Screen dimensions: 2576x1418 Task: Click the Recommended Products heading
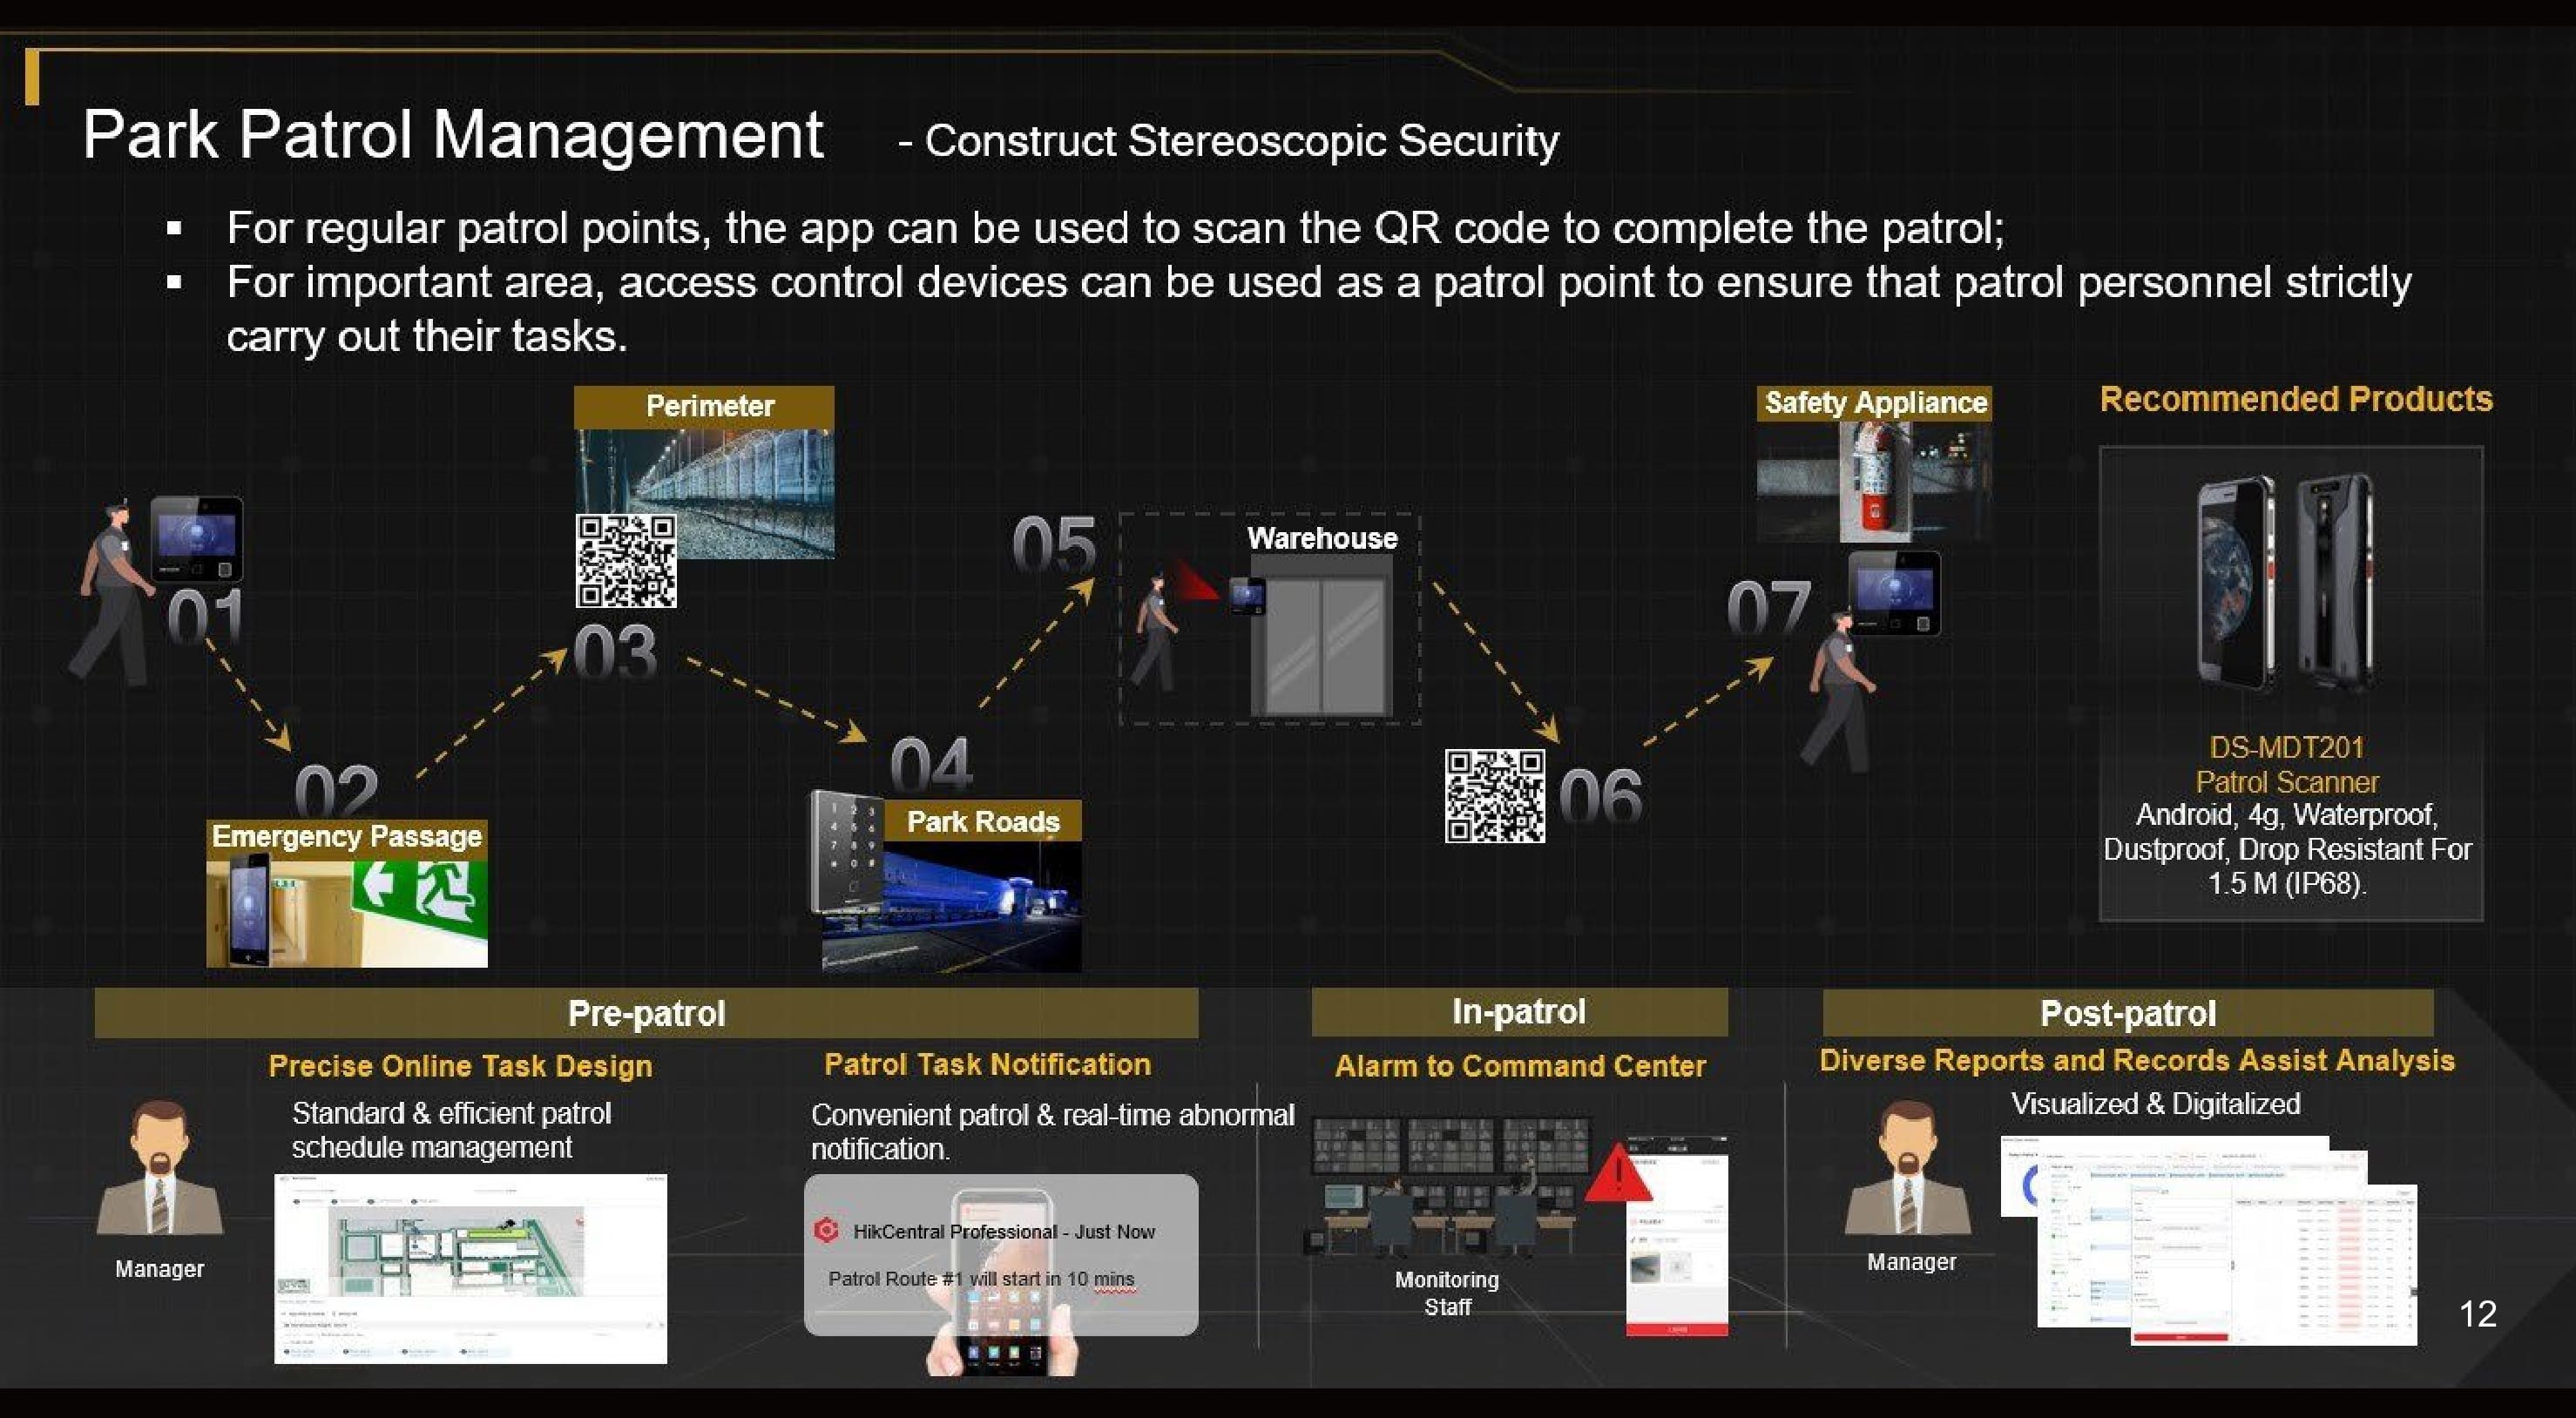(2295, 399)
